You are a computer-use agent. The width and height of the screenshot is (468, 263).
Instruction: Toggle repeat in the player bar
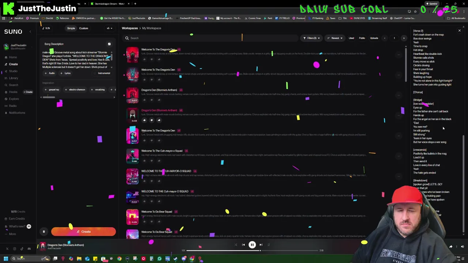(x=268, y=245)
